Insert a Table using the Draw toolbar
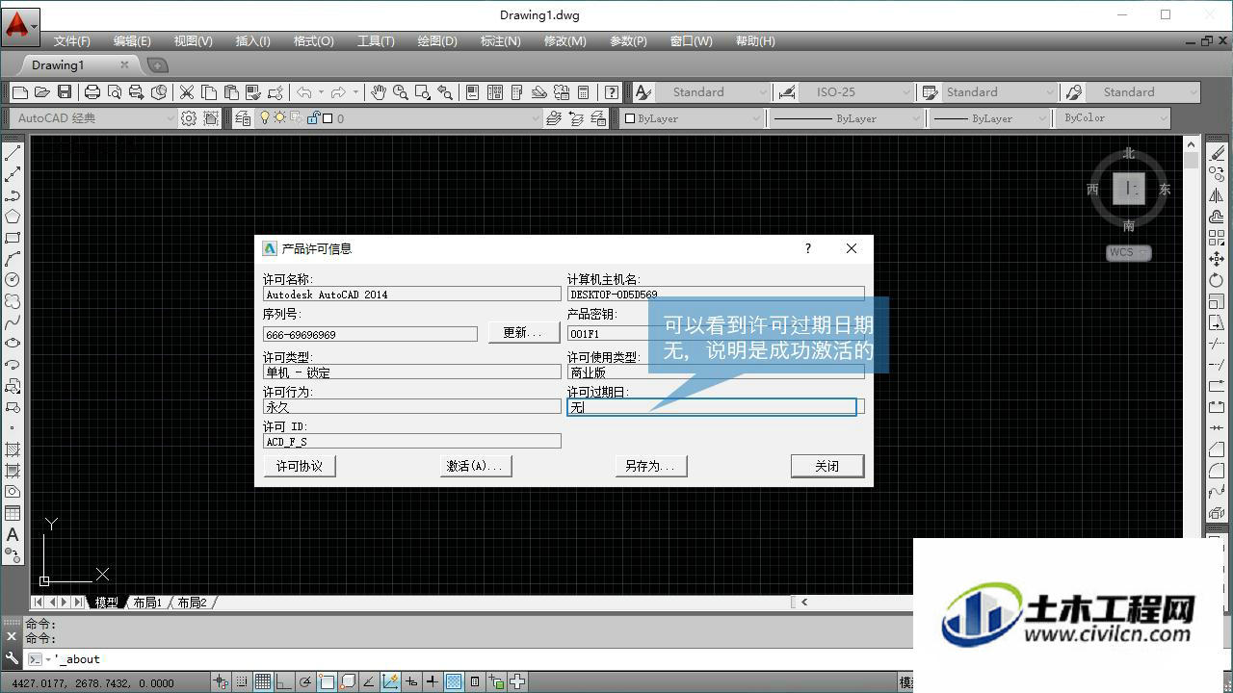 pyautogui.click(x=13, y=513)
